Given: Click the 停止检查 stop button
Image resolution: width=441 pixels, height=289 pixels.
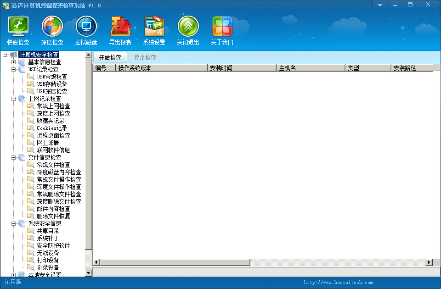Looking at the screenshot, I should 145,57.
